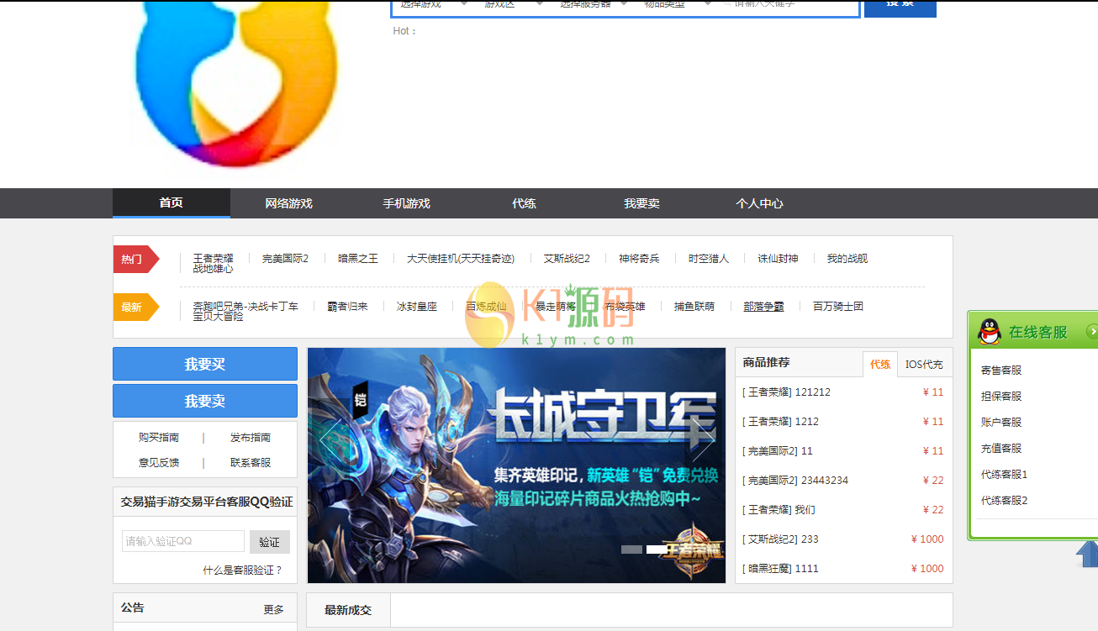The height and width of the screenshot is (631, 1098).
Task: Open product [完美国际2] 11
Action: tap(778, 451)
